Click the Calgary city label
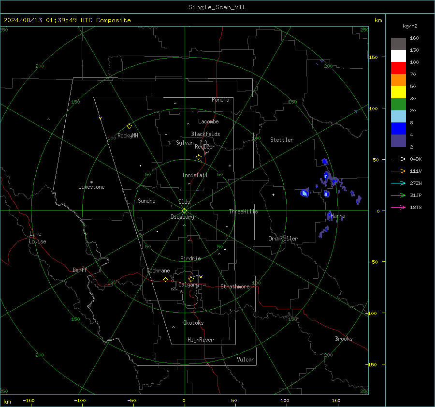The height and width of the screenshot is (407, 435). coord(188,285)
